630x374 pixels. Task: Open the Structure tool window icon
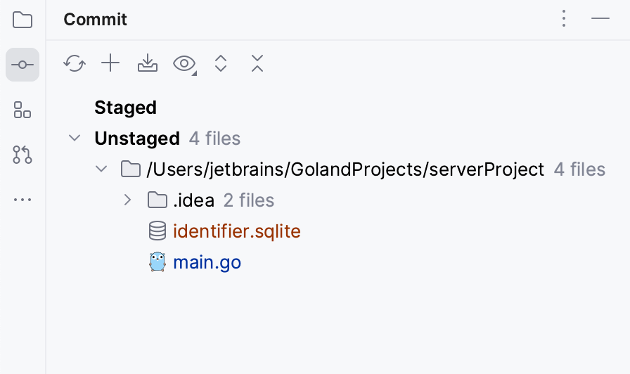22,110
